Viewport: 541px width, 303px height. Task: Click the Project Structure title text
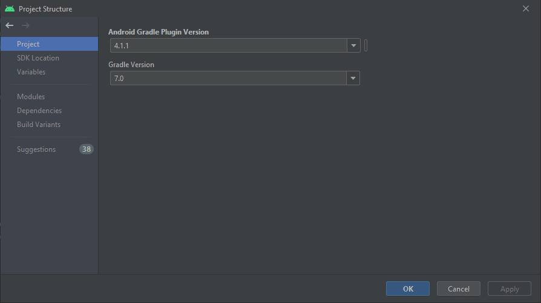pos(45,9)
